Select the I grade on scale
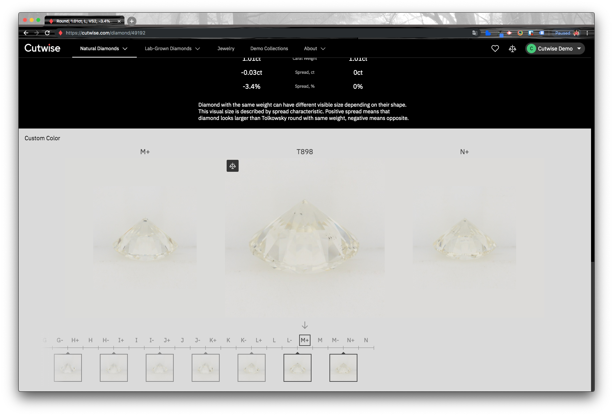The height and width of the screenshot is (416, 613). click(136, 340)
